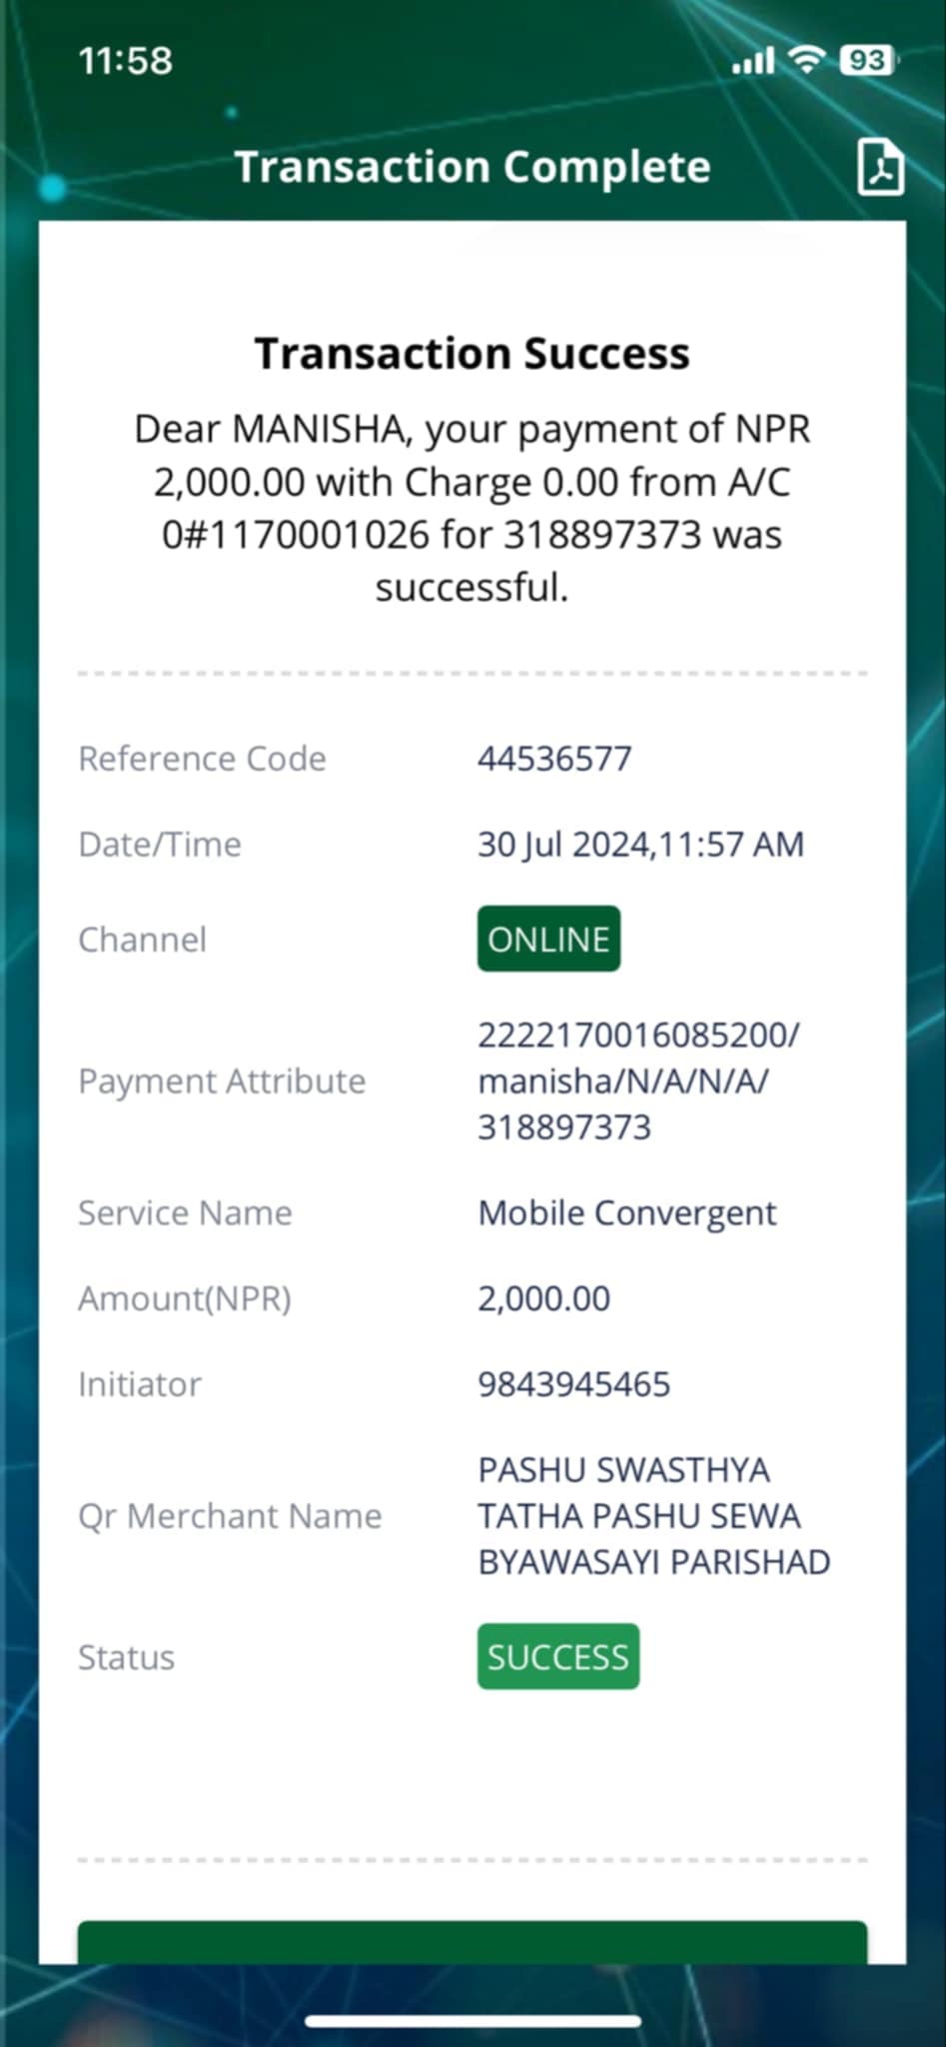Tap the Transaction Complete title
Screen dimensions: 946x2047
(x=473, y=167)
